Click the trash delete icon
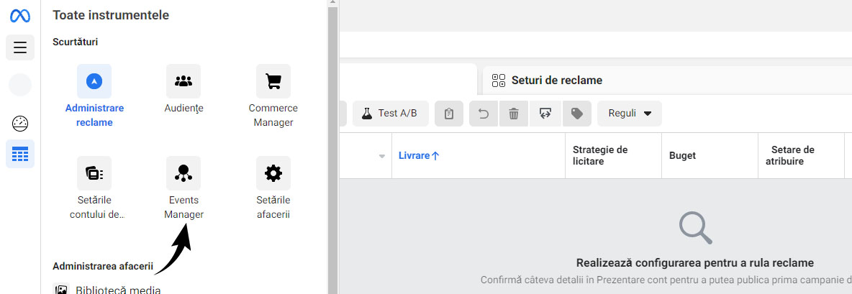 [514, 114]
